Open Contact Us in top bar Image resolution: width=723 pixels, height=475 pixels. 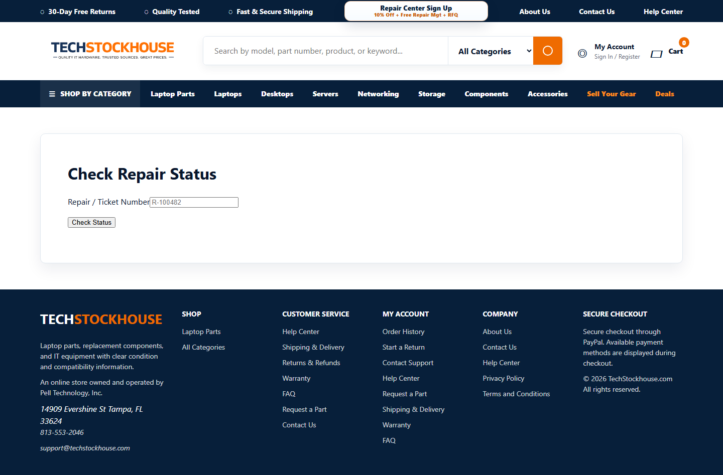pyautogui.click(x=597, y=12)
